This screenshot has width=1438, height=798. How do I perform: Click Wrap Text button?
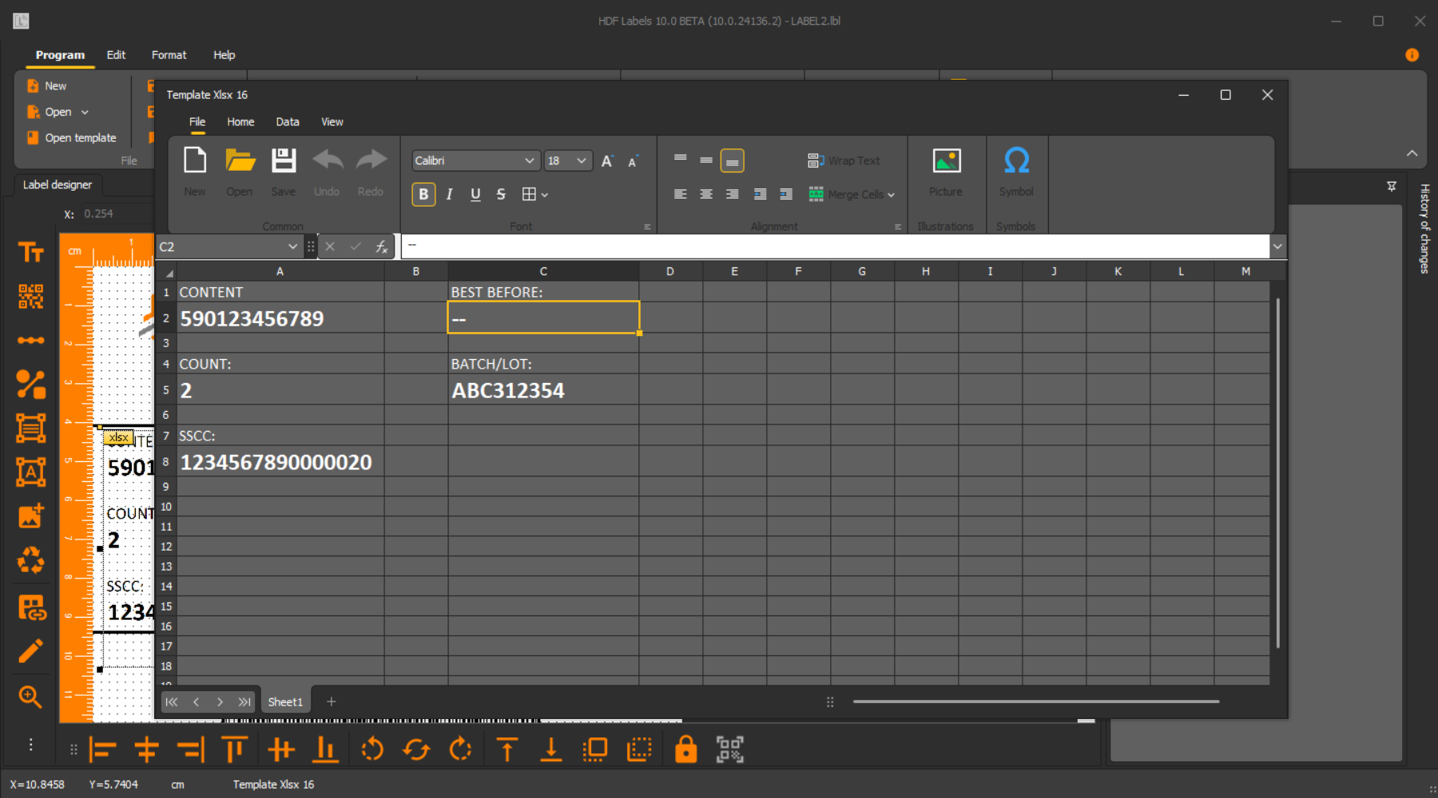(844, 161)
